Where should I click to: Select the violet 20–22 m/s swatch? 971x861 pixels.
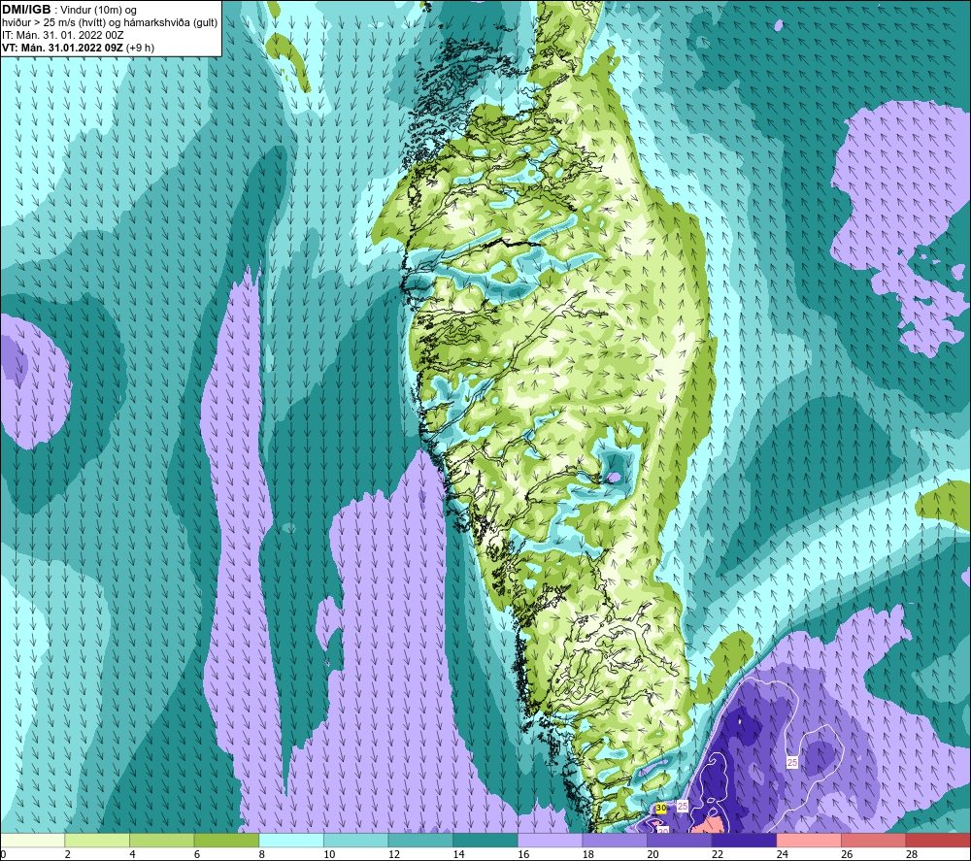680,841
